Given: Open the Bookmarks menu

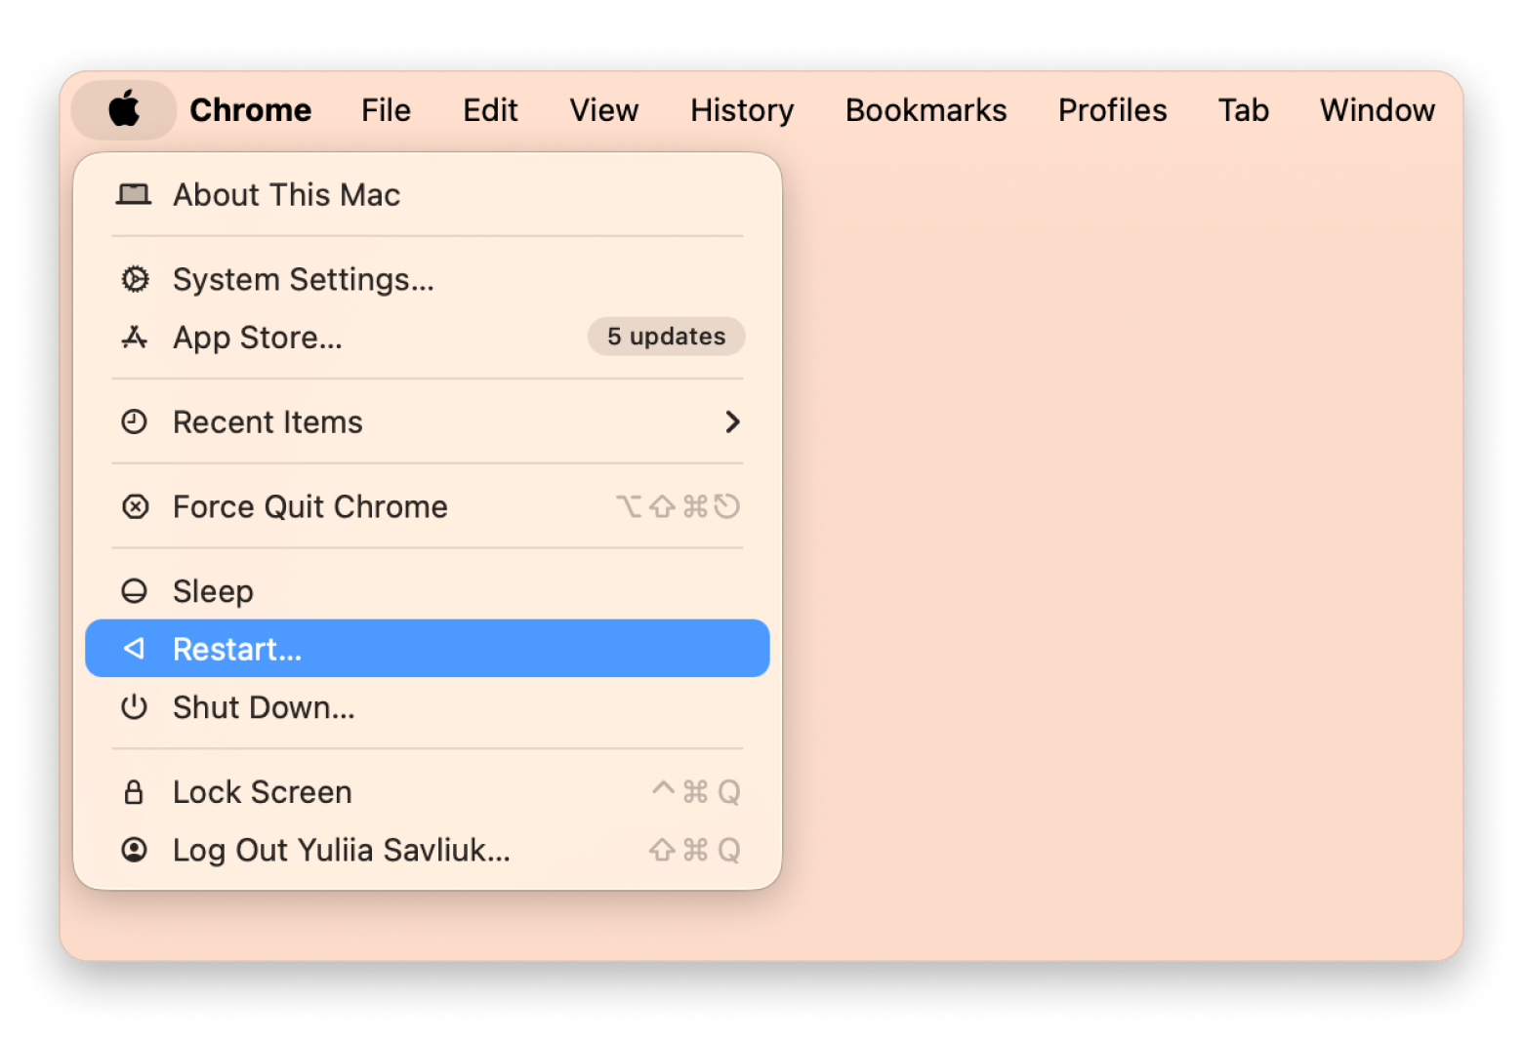Looking at the screenshot, I should point(926,110).
